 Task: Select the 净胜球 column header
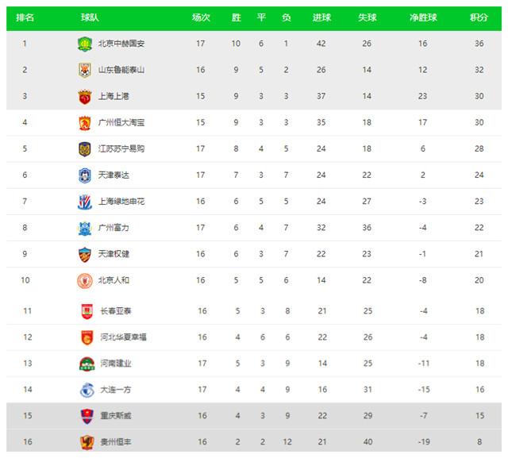click(423, 17)
